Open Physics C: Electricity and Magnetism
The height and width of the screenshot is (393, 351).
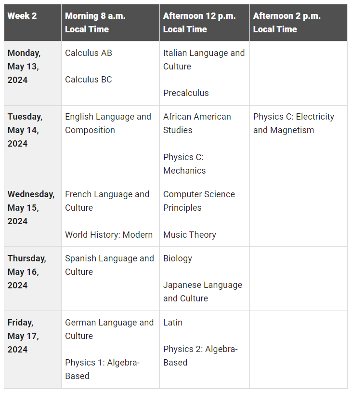click(x=293, y=123)
